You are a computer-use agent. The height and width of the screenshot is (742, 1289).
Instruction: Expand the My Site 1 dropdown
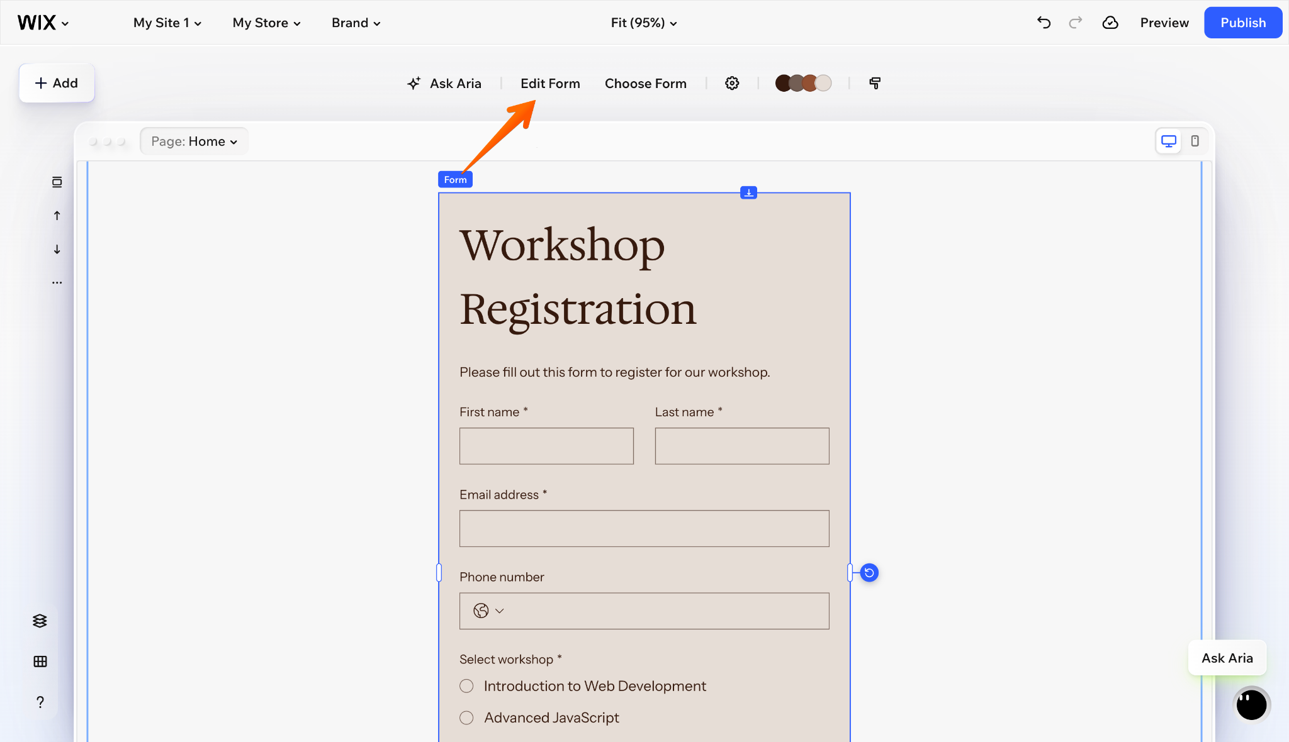[x=167, y=23]
